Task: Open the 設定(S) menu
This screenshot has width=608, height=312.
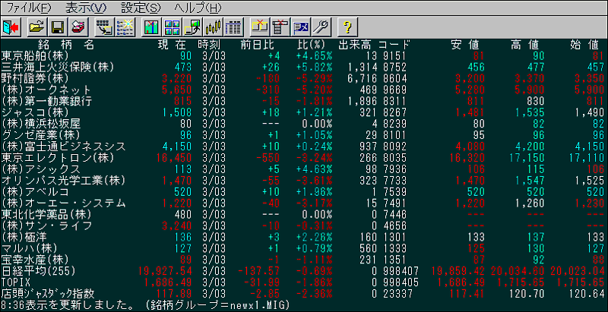Action: tap(141, 8)
